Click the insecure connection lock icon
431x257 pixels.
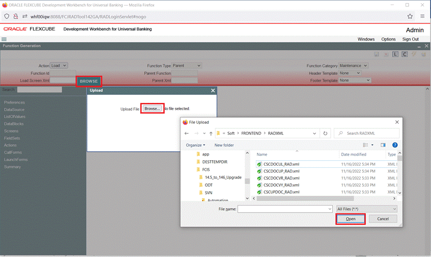click(x=15, y=16)
